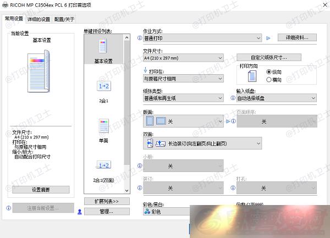Click the 扩展列表>> button

point(107,201)
